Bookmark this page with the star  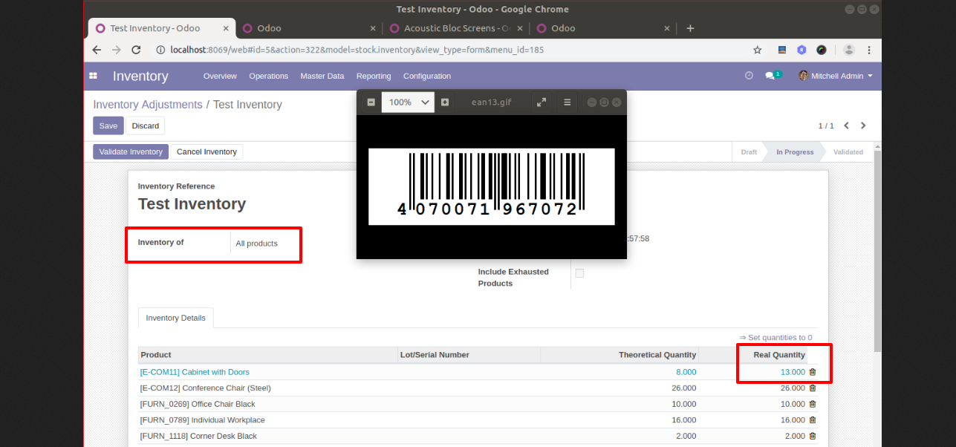pyautogui.click(x=757, y=50)
